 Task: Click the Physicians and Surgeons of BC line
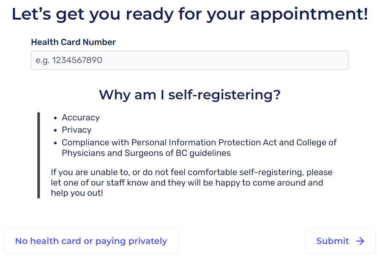click(146, 153)
